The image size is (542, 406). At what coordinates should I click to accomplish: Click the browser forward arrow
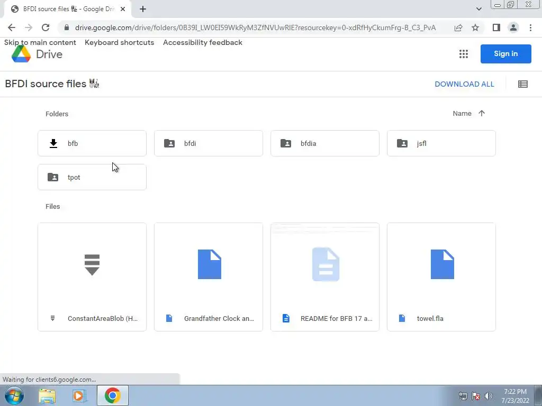(x=29, y=27)
